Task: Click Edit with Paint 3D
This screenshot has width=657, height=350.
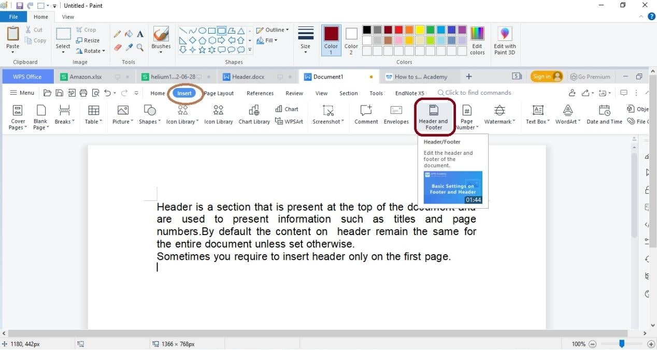Action: coord(504,40)
